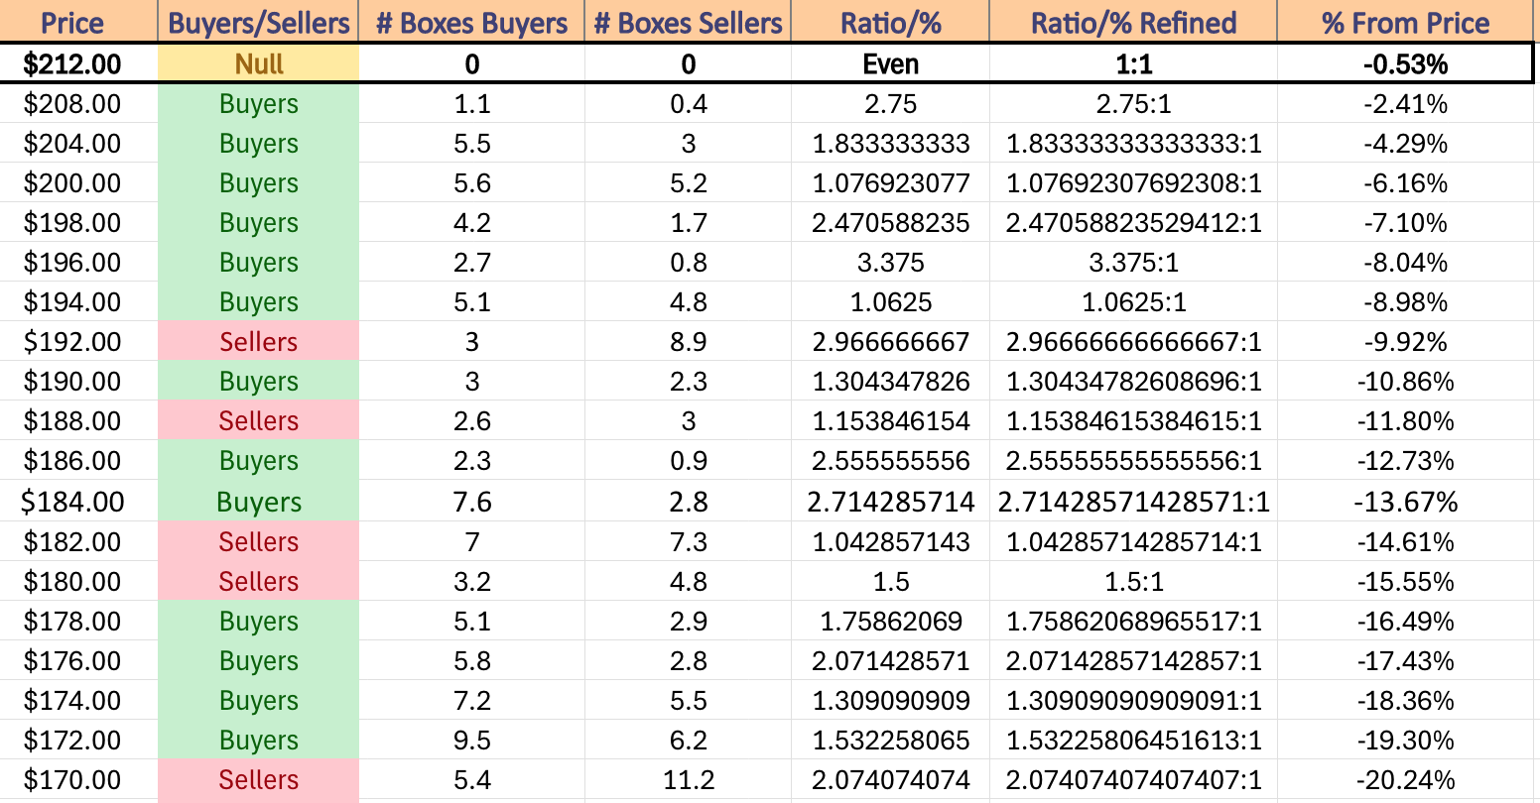
Task: Click the -6.16% cell
Action: click(x=1406, y=182)
